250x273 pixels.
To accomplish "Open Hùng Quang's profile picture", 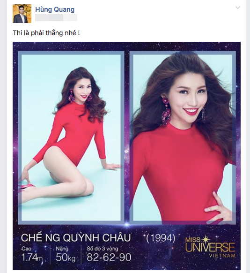I will (22, 14).
